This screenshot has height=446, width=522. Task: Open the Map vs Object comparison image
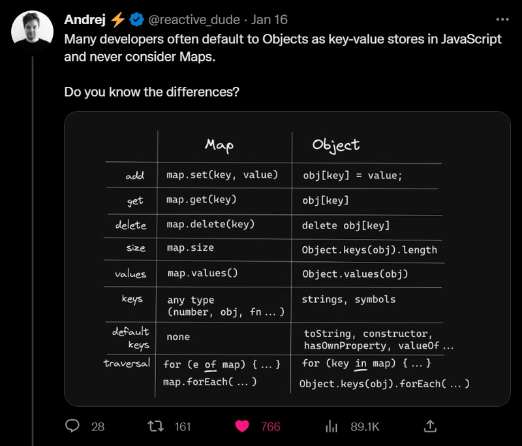(x=287, y=259)
